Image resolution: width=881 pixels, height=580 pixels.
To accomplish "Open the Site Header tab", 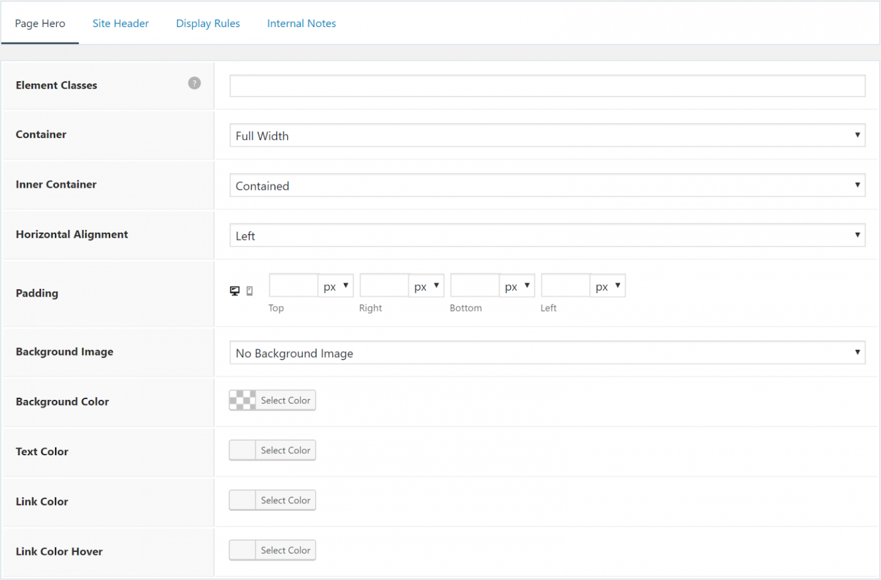I will pyautogui.click(x=120, y=23).
